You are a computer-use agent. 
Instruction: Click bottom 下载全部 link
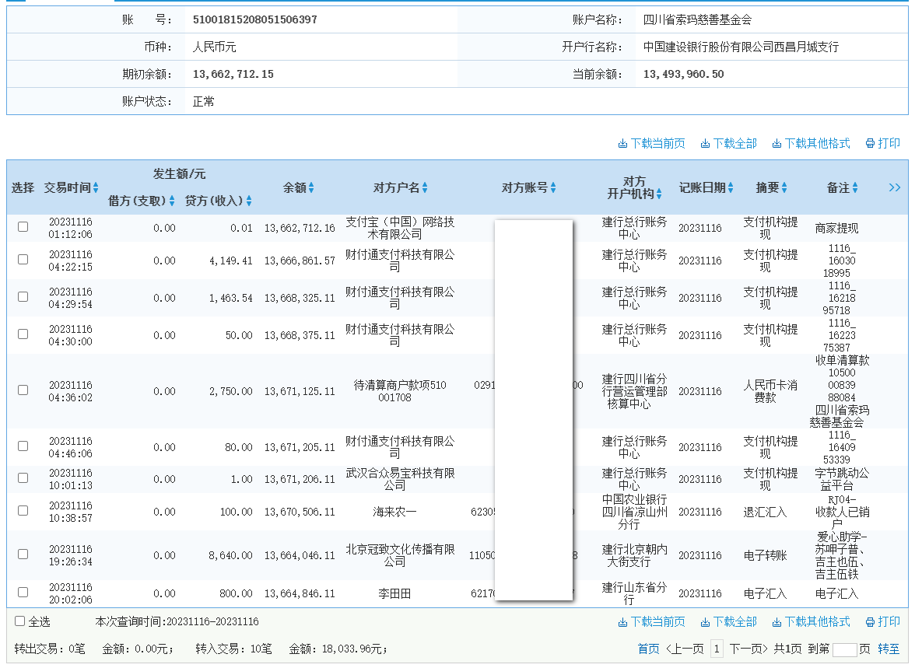[x=734, y=622]
